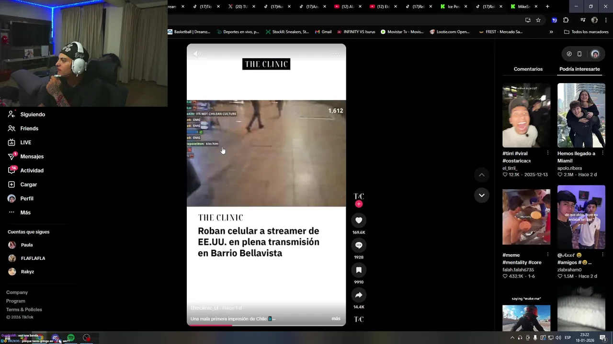
Task: Open browser extensions puzzle icon
Action: pos(566,20)
